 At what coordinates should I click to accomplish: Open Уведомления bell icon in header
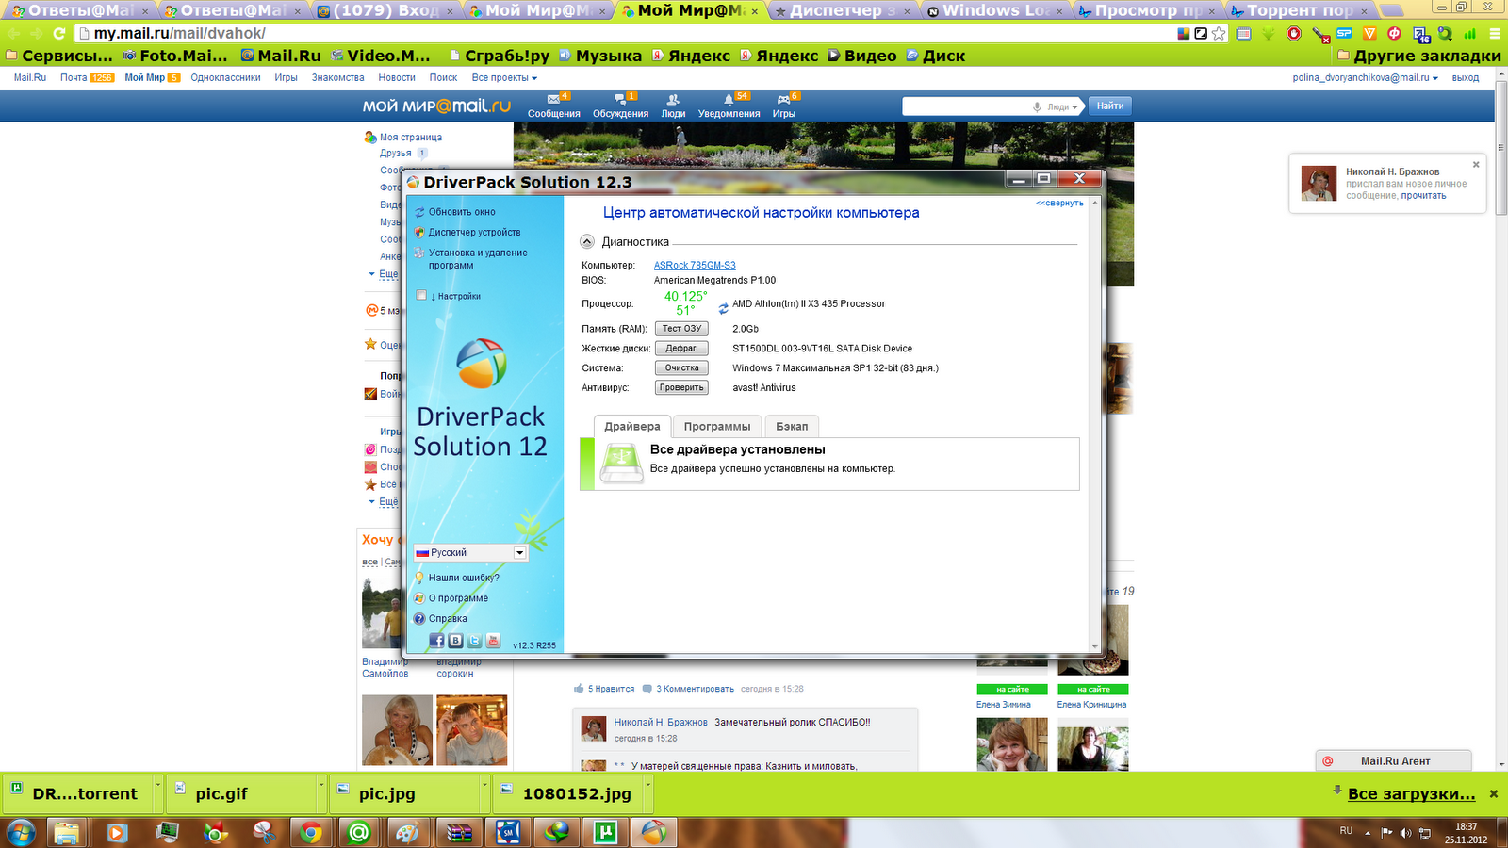[x=729, y=99]
